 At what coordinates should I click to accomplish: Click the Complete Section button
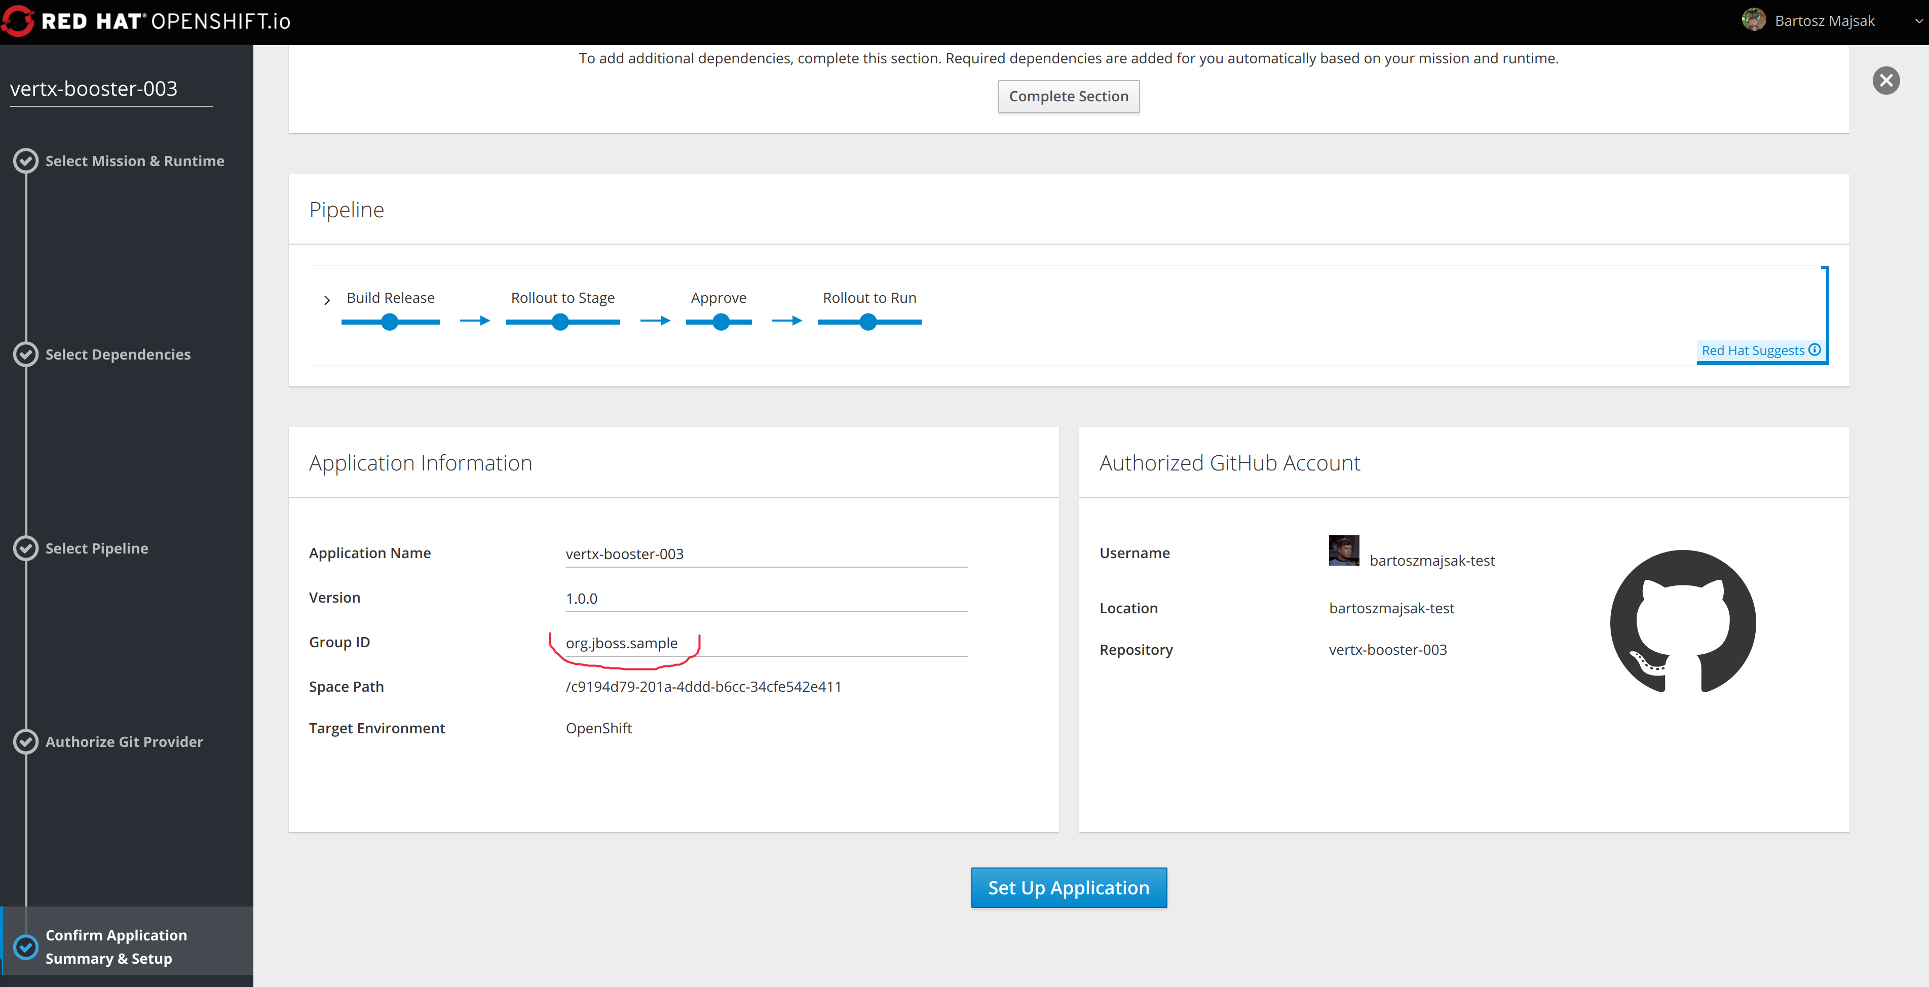(1069, 96)
